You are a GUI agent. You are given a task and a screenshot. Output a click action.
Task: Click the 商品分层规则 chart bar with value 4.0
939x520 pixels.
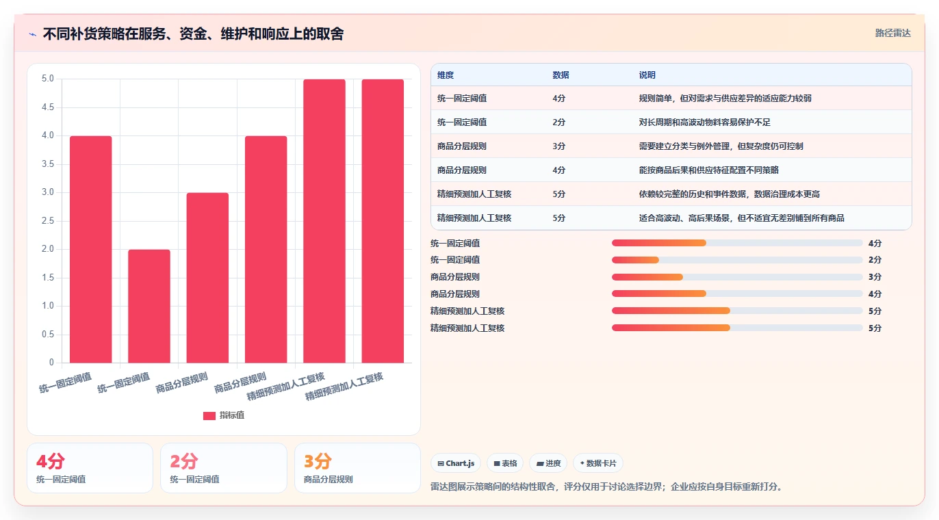tap(266, 249)
